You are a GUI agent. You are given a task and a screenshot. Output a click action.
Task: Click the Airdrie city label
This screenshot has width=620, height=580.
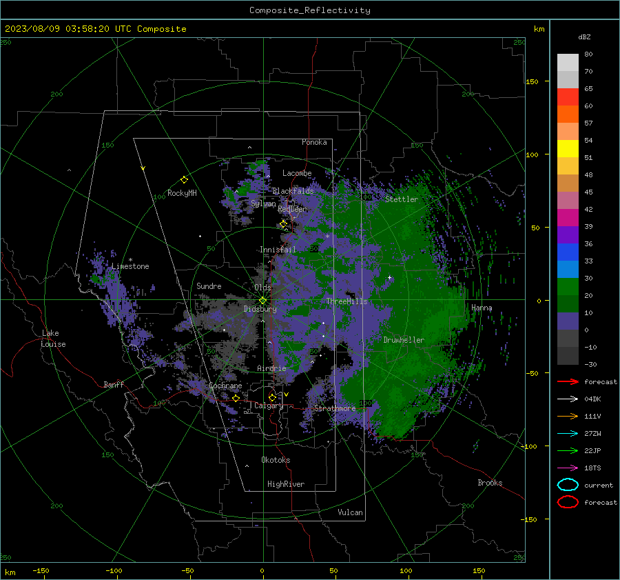tap(271, 368)
